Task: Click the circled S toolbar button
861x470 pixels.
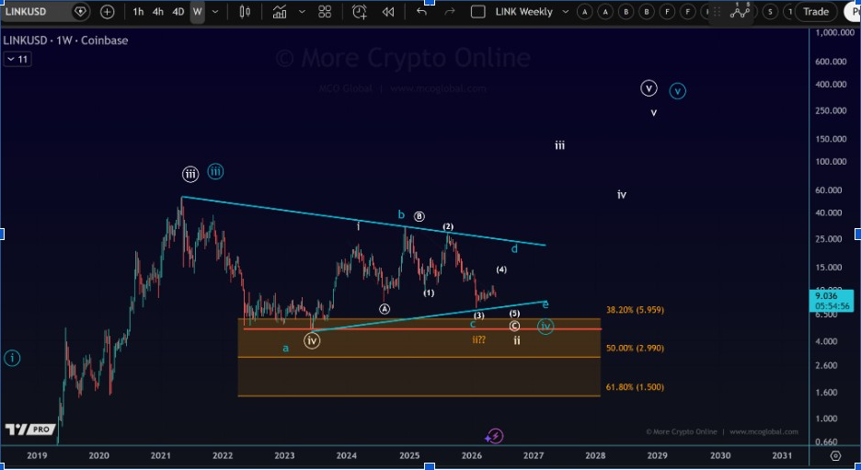Action: click(771, 12)
